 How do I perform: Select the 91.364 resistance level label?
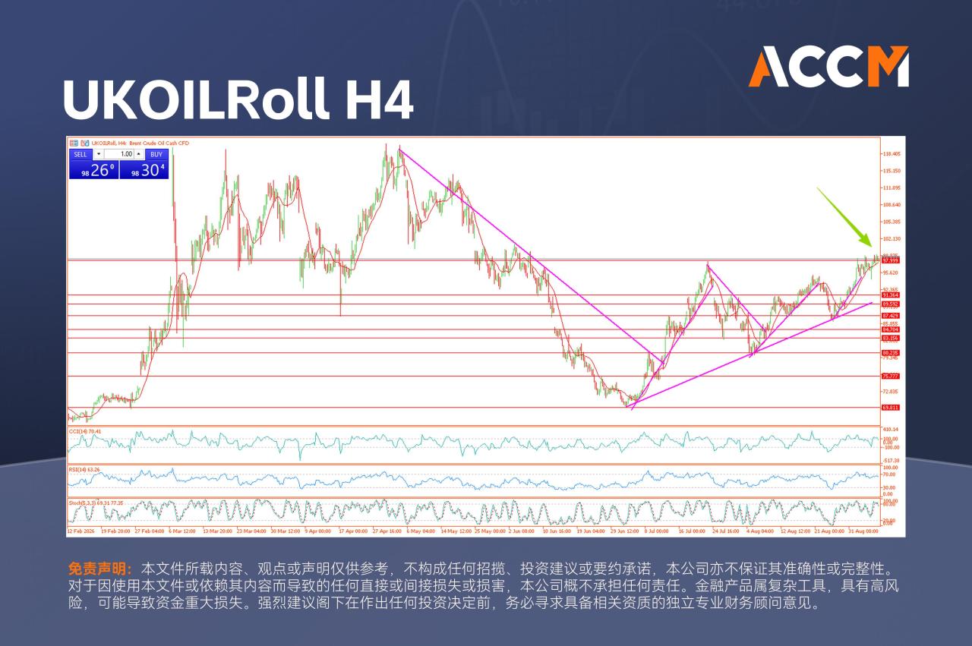(x=890, y=295)
